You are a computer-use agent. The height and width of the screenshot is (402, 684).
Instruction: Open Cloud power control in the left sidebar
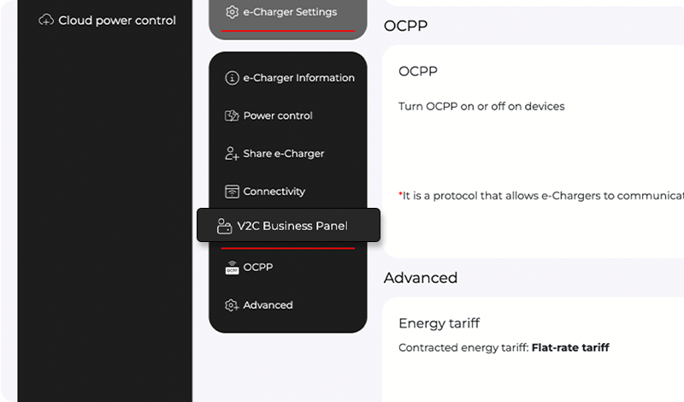(117, 20)
